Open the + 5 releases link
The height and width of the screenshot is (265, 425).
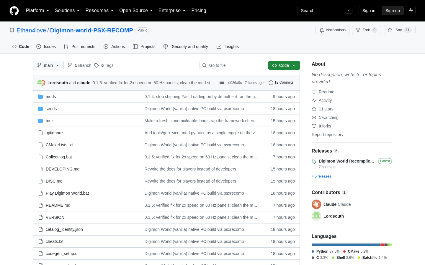[x=321, y=176]
